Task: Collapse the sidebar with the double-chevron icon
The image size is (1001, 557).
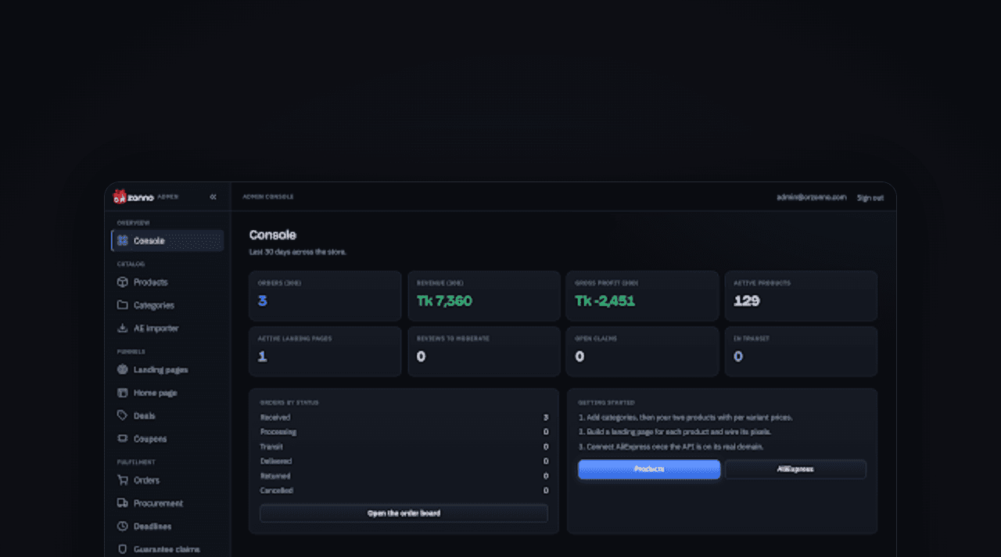Action: [213, 197]
